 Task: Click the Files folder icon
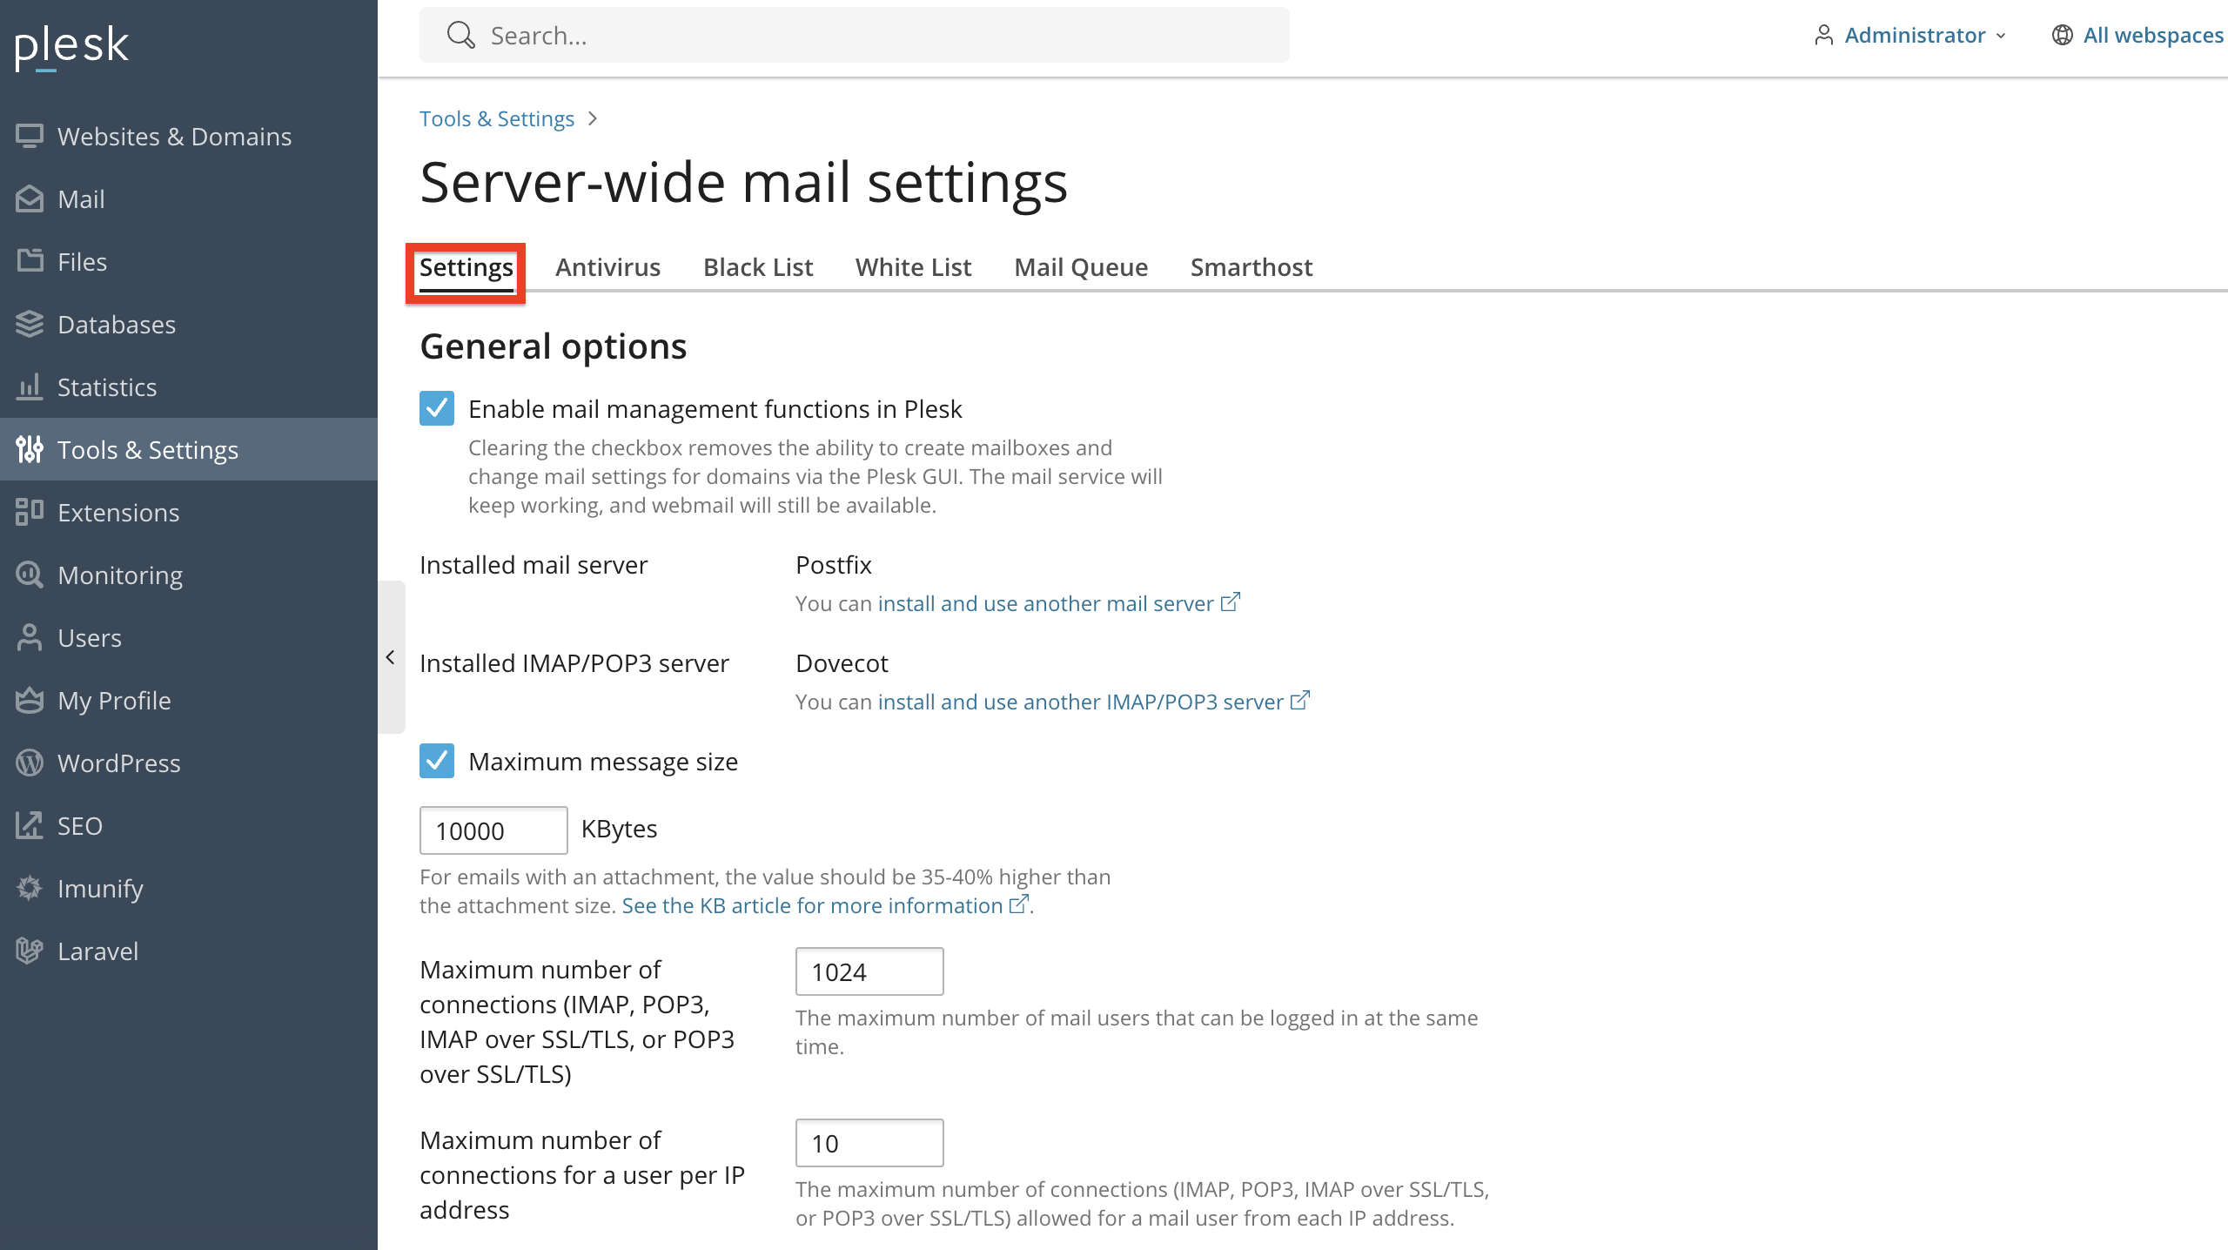pos(30,261)
